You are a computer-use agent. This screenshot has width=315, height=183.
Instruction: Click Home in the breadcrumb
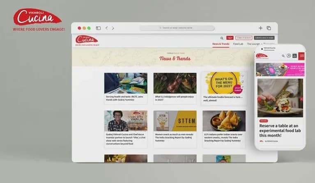click(169, 53)
